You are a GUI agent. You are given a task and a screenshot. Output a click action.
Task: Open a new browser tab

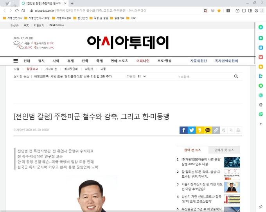coord(72,4)
